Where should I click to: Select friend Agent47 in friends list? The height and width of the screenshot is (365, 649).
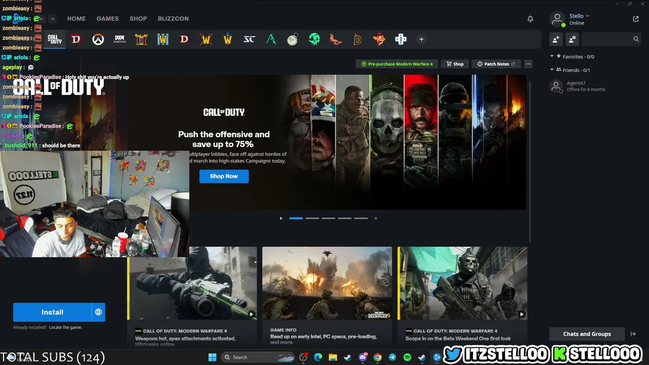coord(594,86)
